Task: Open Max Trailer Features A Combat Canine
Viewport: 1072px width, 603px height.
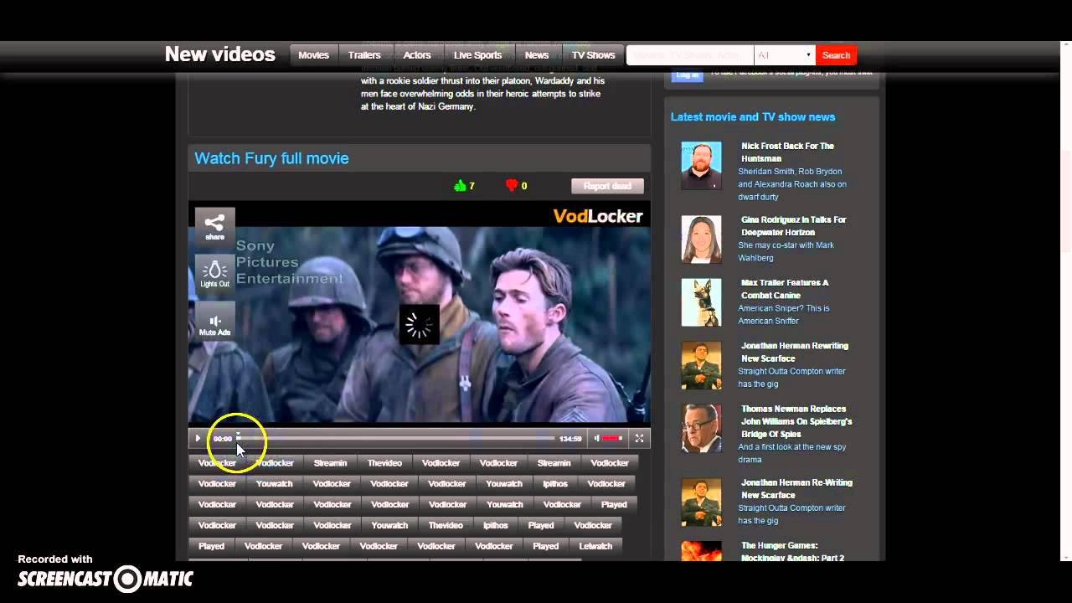Action: click(785, 289)
